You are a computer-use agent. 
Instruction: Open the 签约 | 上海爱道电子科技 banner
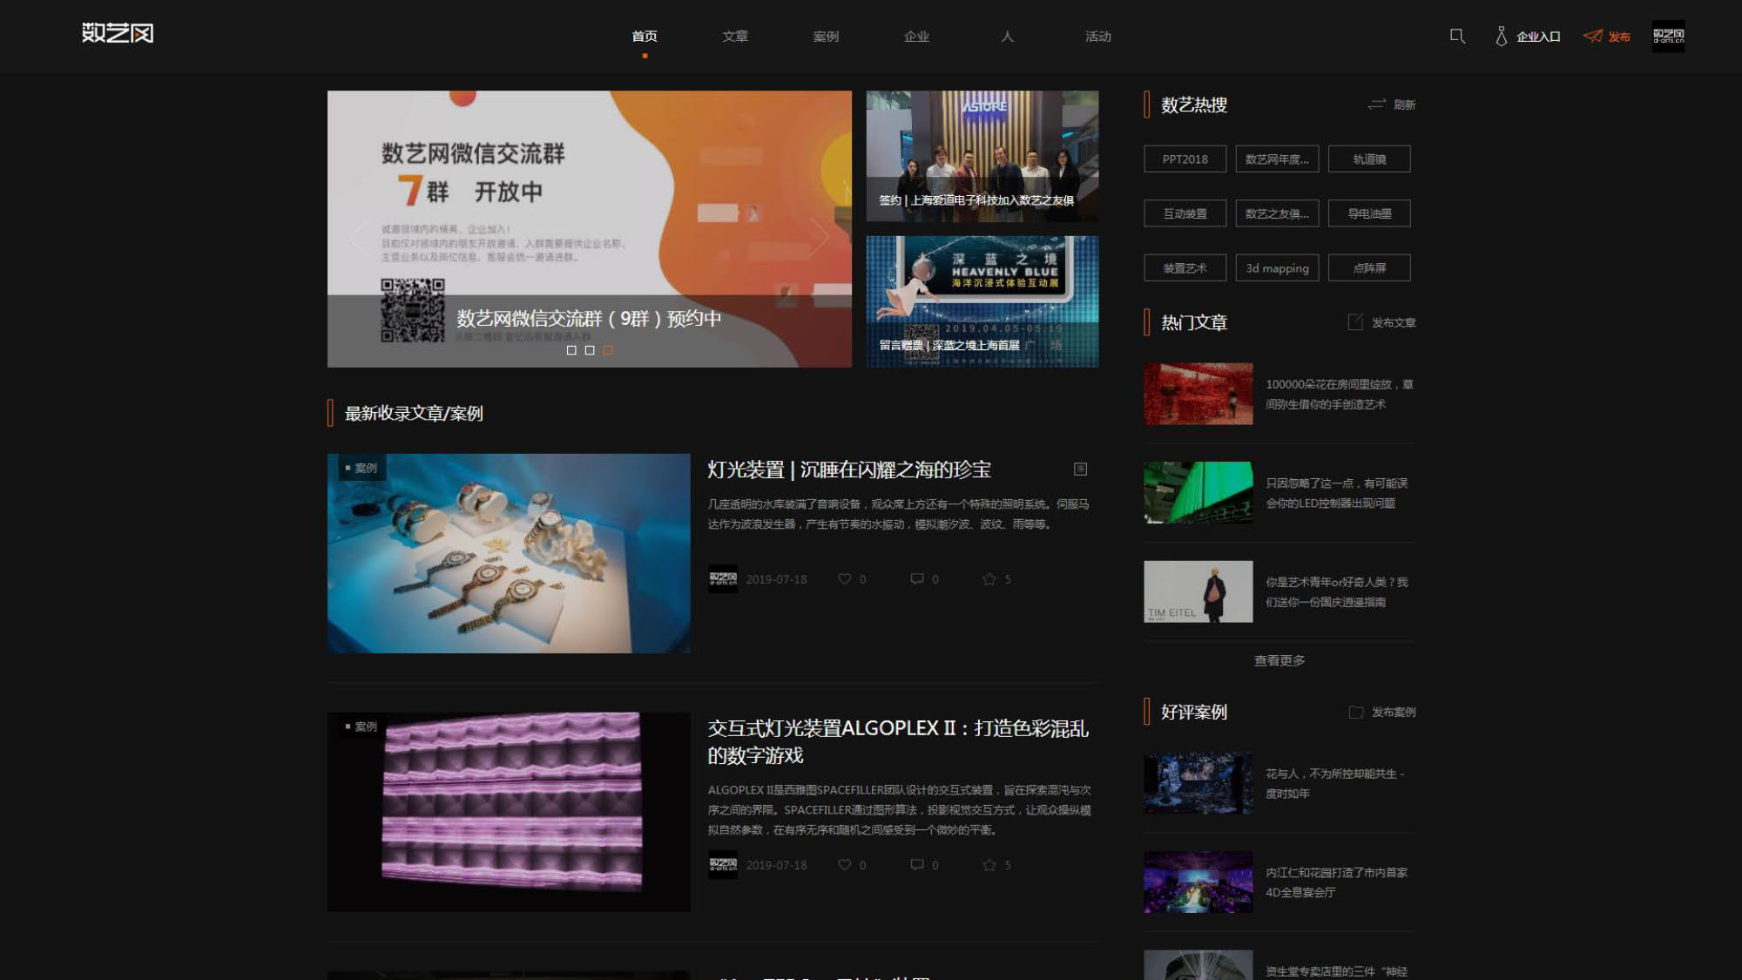pyautogui.click(x=982, y=156)
